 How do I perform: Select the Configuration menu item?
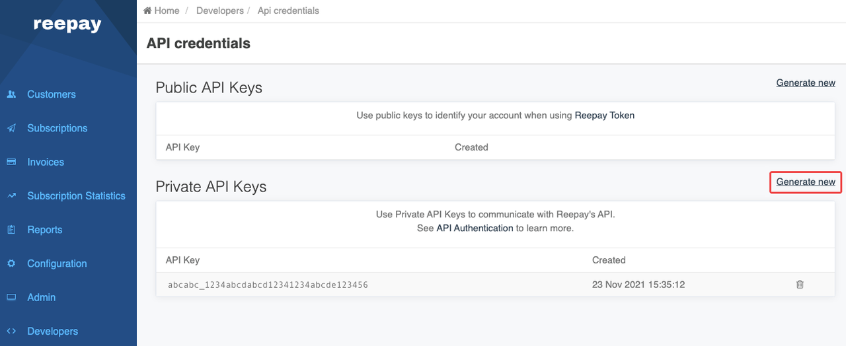57,263
